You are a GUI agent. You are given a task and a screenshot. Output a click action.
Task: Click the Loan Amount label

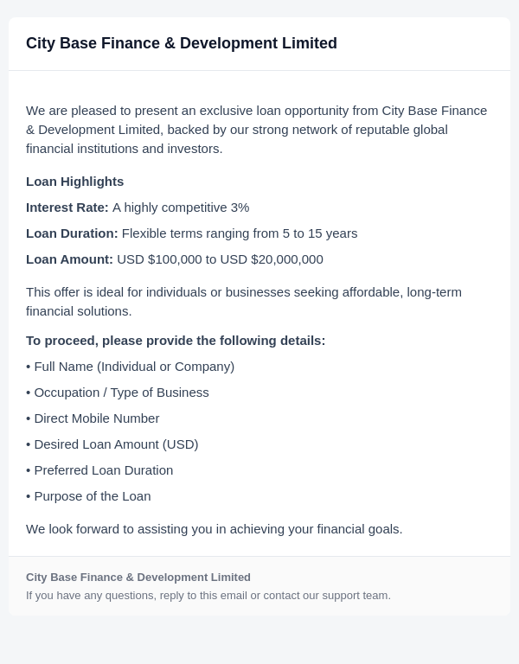(69, 259)
